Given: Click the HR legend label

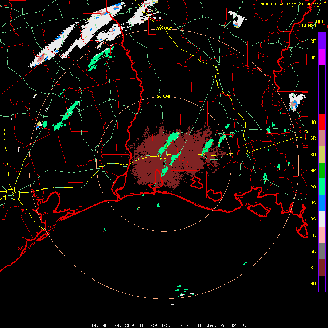Looking at the screenshot, I should (x=313, y=171).
